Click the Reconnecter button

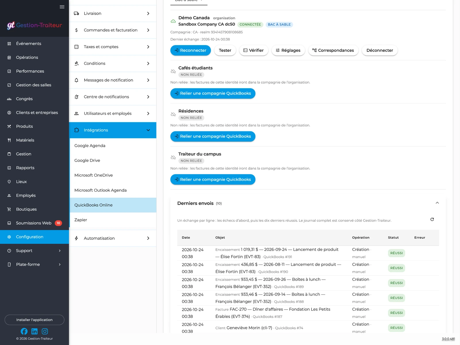(190, 50)
